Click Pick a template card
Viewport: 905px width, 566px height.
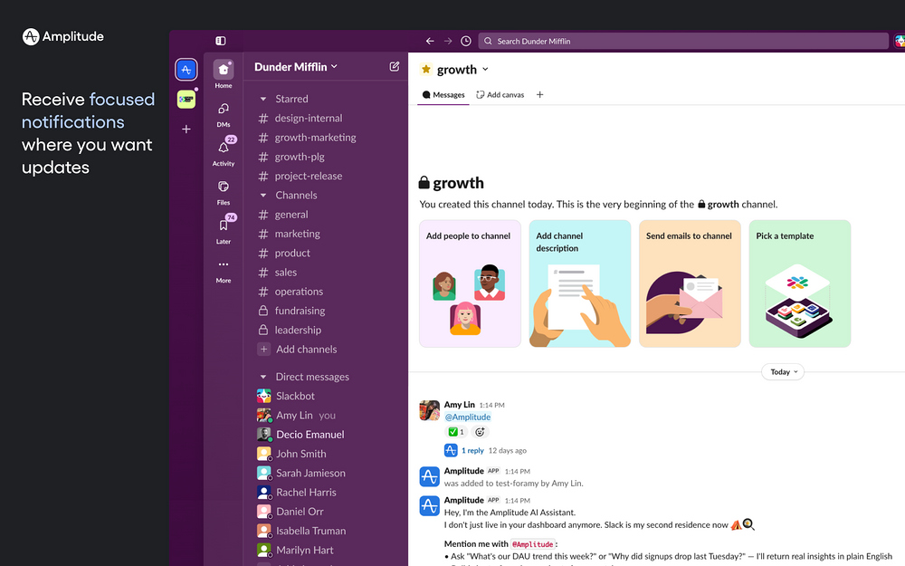pyautogui.click(x=800, y=283)
